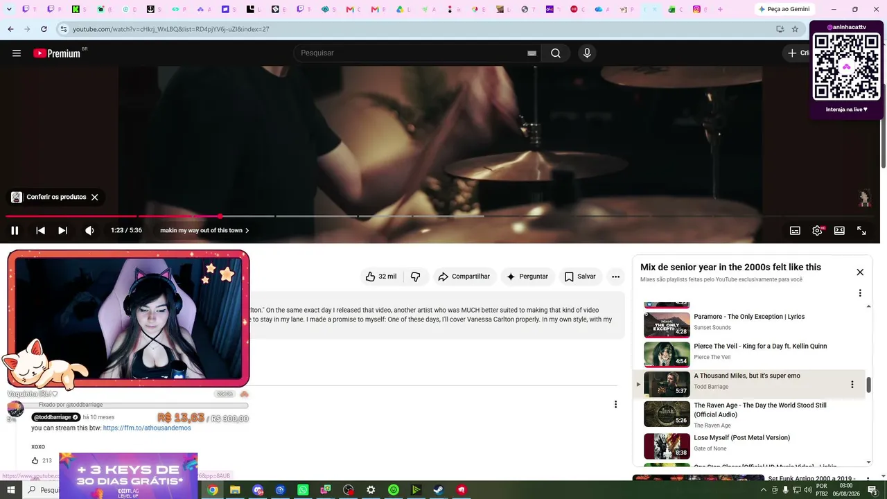Open the YouTube guide hamburger menu
Image resolution: width=887 pixels, height=499 pixels.
[17, 53]
